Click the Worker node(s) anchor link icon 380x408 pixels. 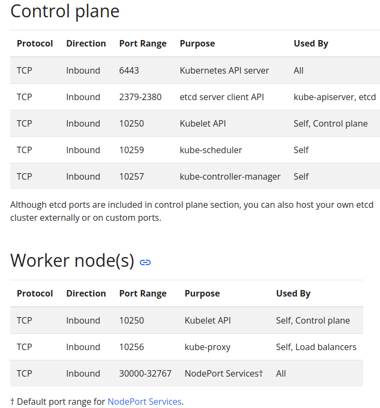click(x=145, y=262)
